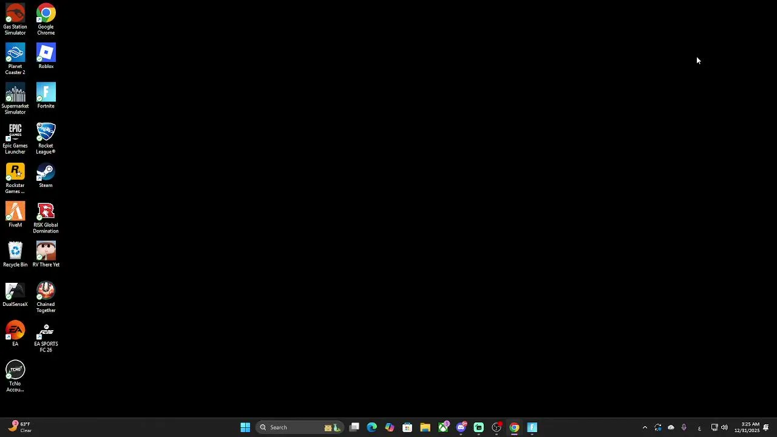The height and width of the screenshot is (437, 777).
Task: Open the notifications bell icon
Action: pos(766,427)
